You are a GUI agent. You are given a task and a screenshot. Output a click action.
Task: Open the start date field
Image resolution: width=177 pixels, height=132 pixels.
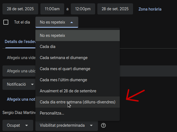tap(20, 9)
